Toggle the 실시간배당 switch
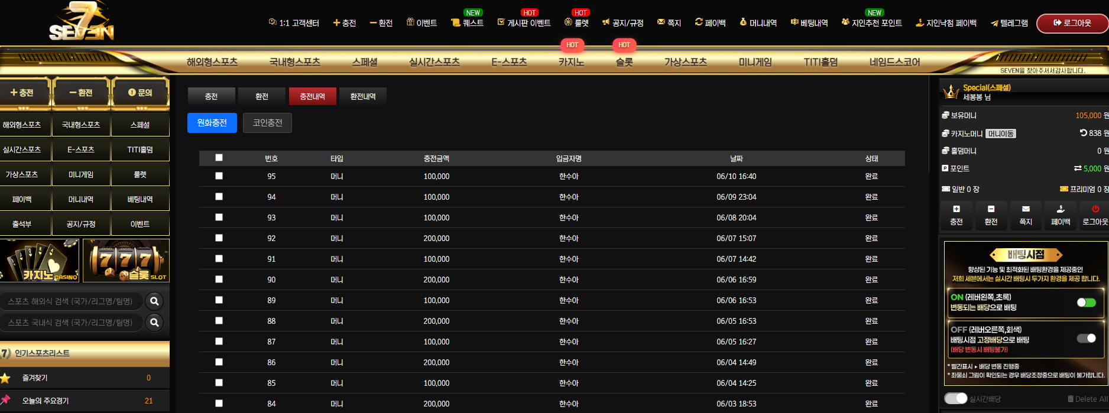This screenshot has height=413, width=1109. tap(955, 398)
